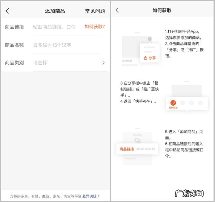Viewport: 215px width, 202px height.
Task: Tap the 如何获取? link
Action: point(95,27)
